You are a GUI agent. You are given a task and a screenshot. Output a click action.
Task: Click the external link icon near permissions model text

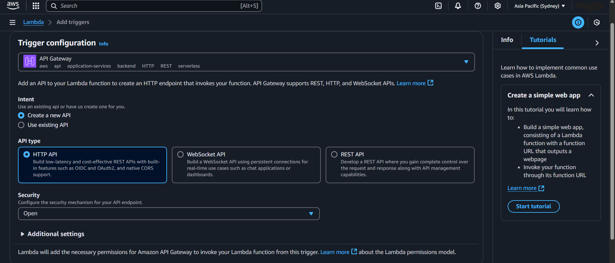coord(354,251)
